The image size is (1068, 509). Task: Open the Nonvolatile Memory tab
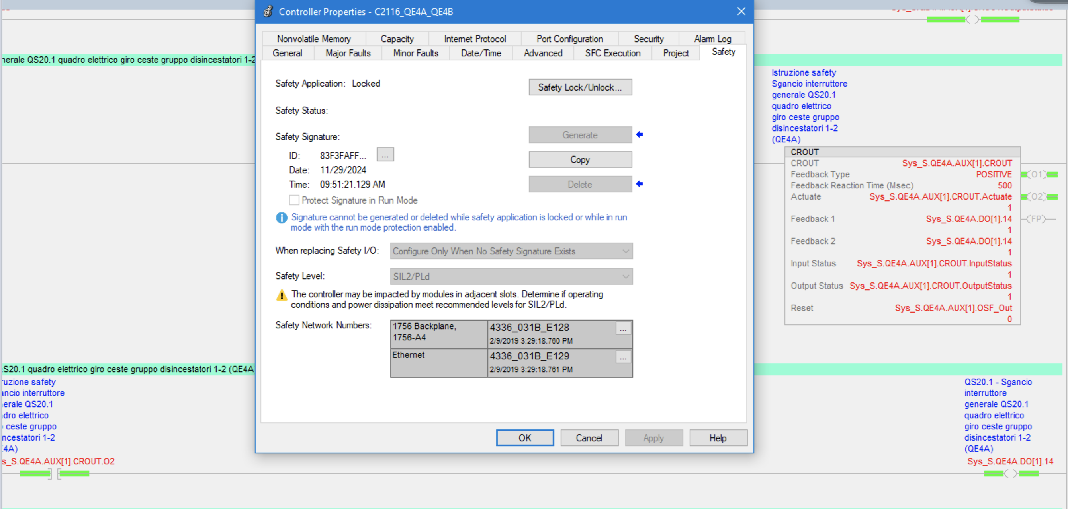(314, 39)
